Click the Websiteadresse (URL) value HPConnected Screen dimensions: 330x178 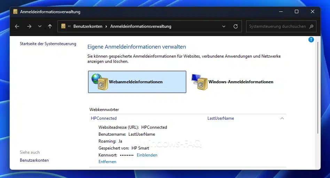click(x=154, y=127)
